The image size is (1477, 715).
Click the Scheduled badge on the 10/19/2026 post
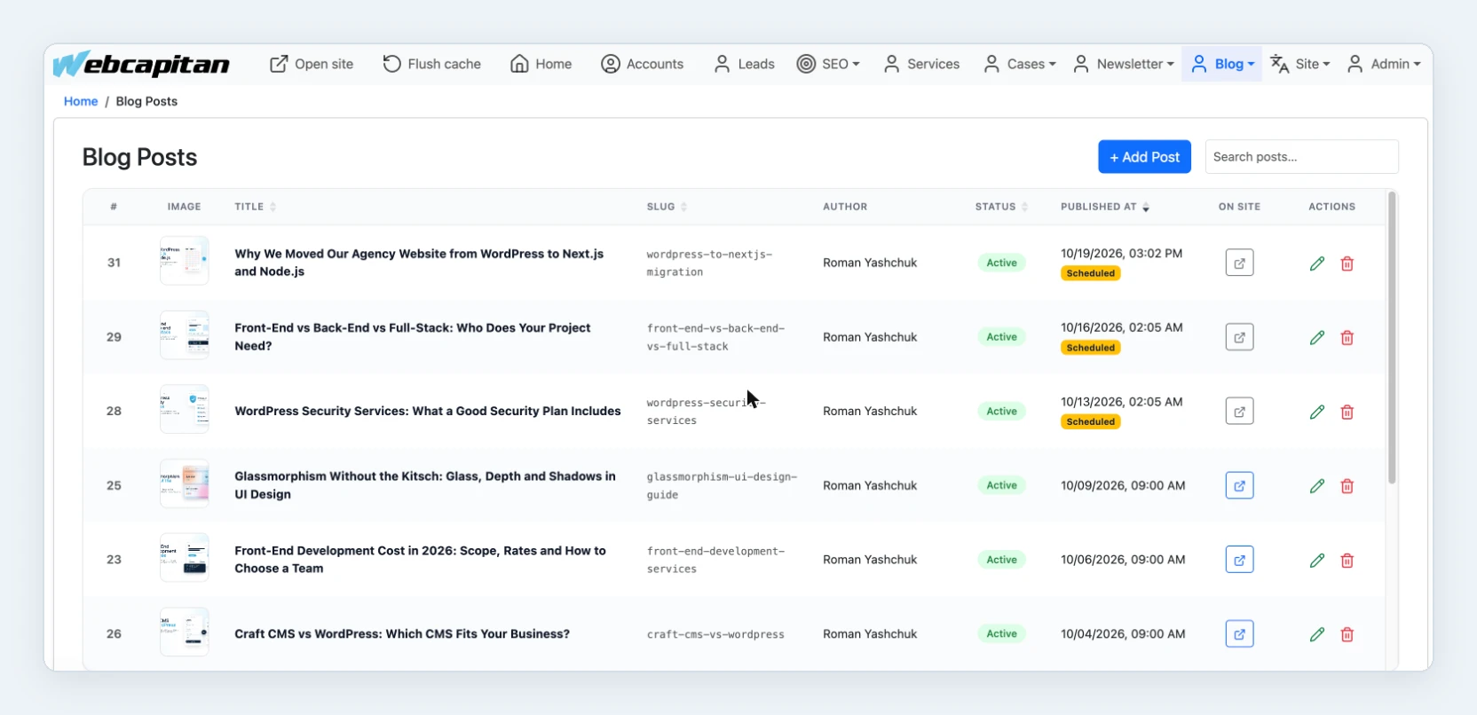(1090, 273)
